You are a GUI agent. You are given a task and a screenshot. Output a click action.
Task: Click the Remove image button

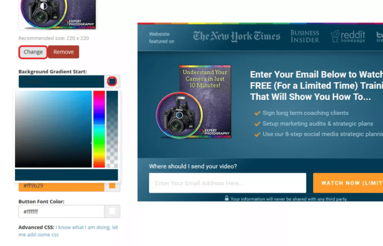(63, 52)
